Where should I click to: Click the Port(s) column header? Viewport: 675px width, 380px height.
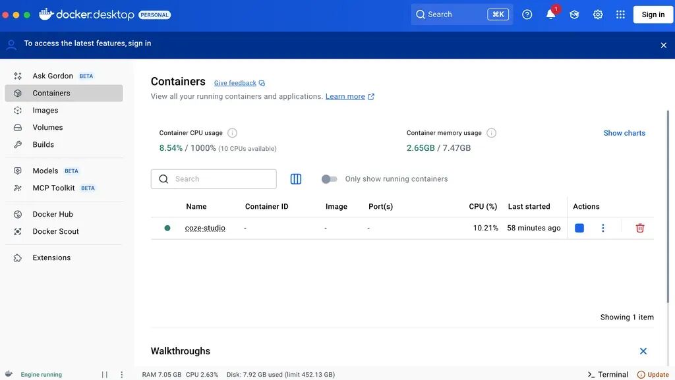click(x=380, y=206)
